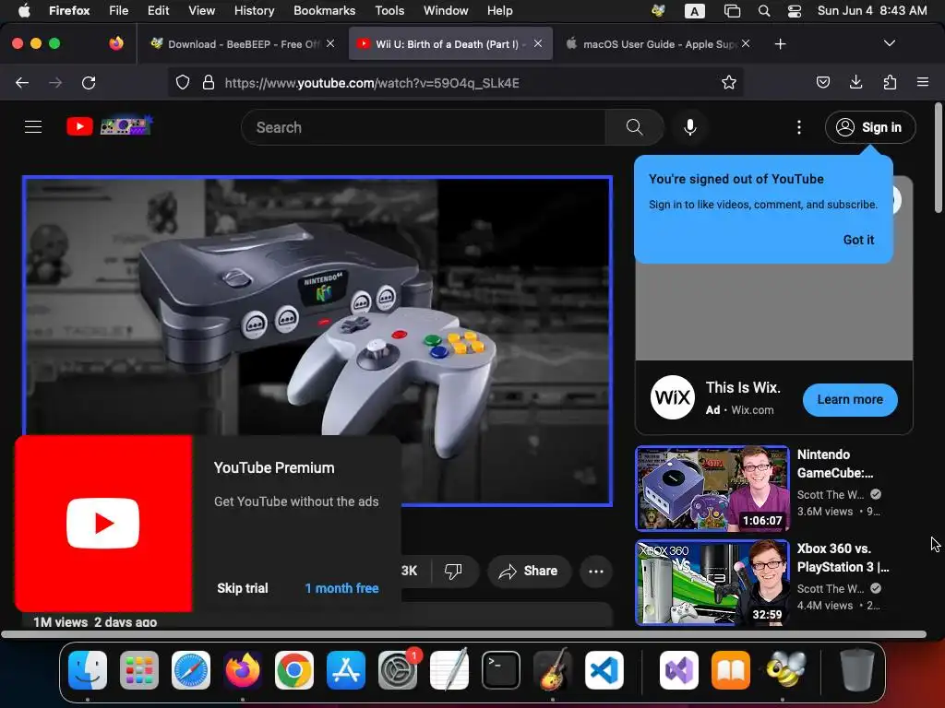Open the Window menu
Image resolution: width=945 pixels, height=708 pixels.
(x=446, y=10)
